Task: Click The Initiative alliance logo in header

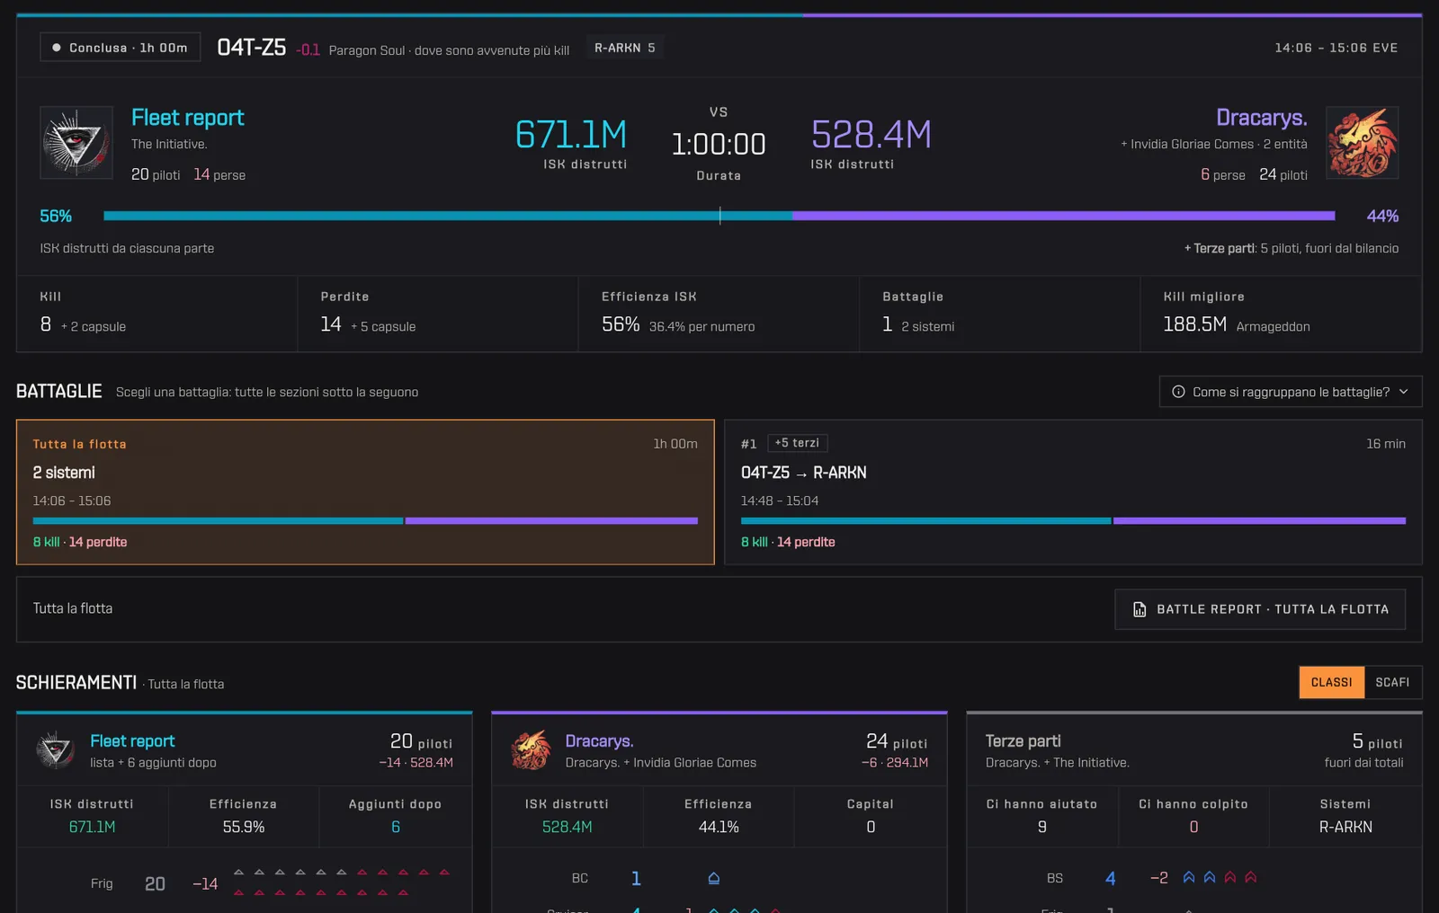Action: (x=76, y=142)
